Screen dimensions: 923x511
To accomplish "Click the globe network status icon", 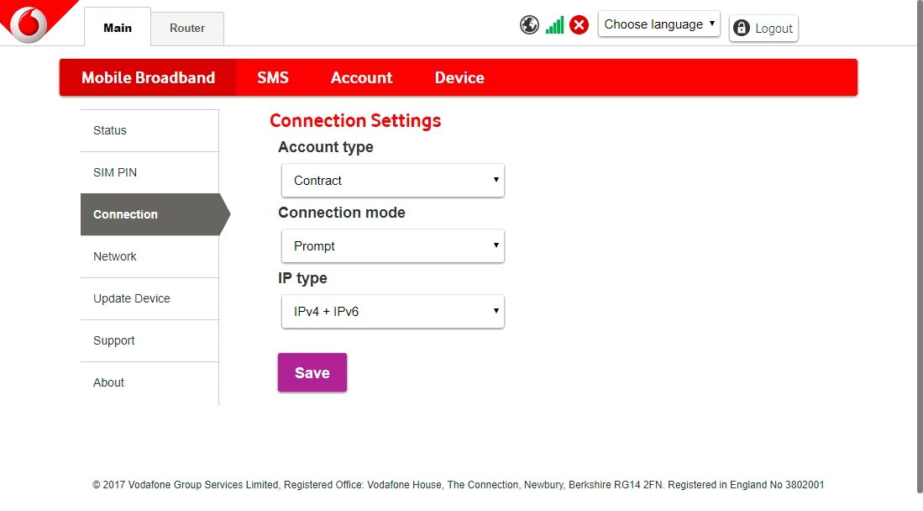I will pyautogui.click(x=529, y=25).
